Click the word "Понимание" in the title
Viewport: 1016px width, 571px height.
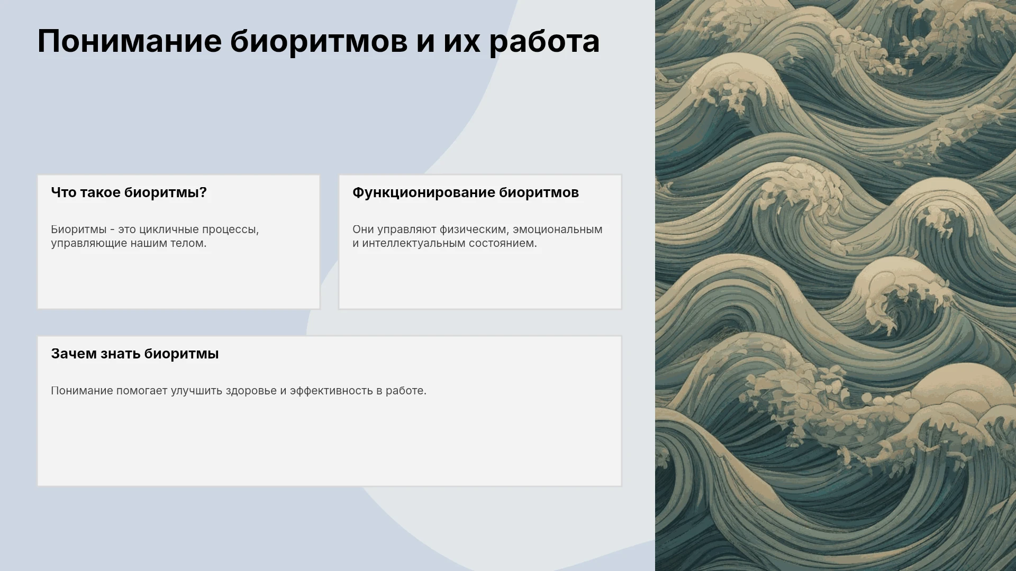130,41
